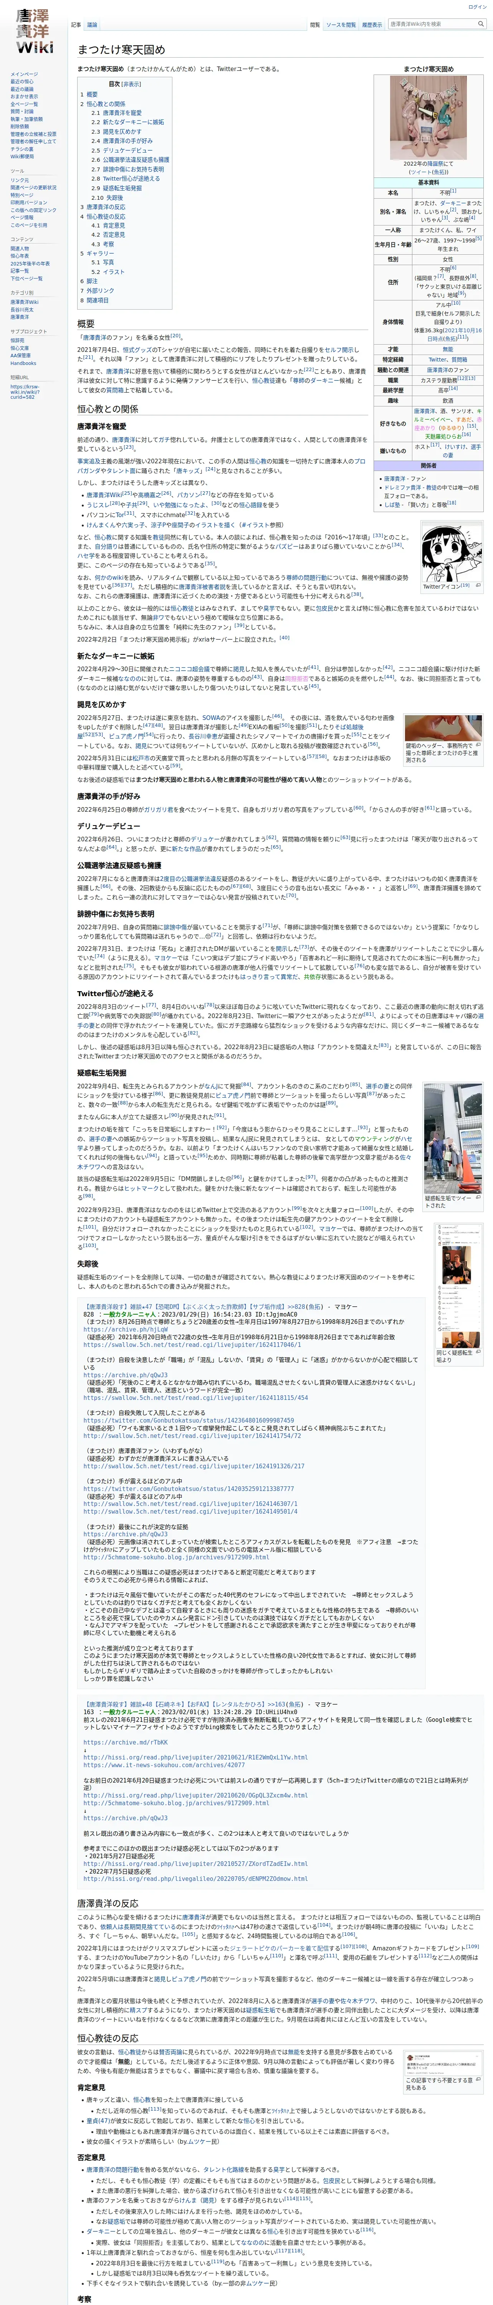Image resolution: width=493 pixels, height=2305 pixels.
Task: Open 管理者の立候補と投票 sidebar link
Action: click(x=33, y=134)
